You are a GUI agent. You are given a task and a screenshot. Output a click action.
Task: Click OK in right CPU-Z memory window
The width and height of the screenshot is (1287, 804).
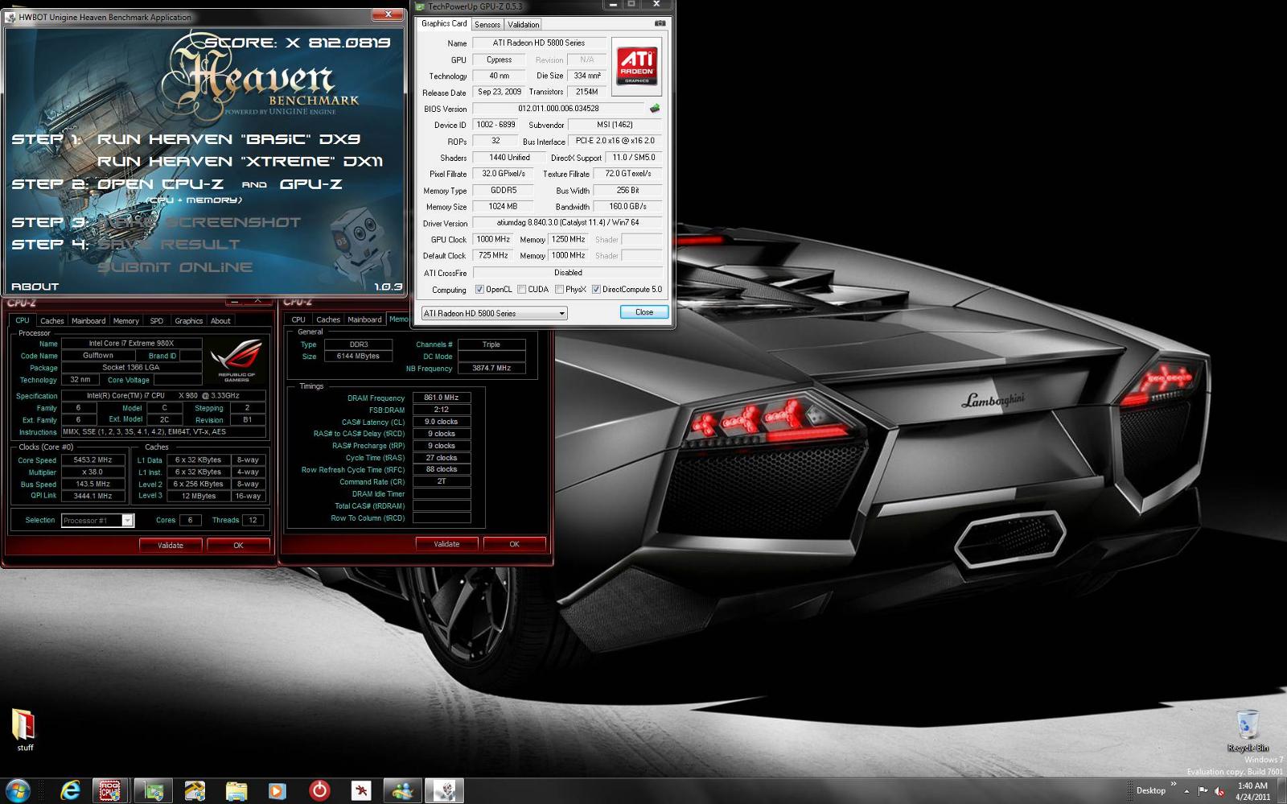coord(515,544)
